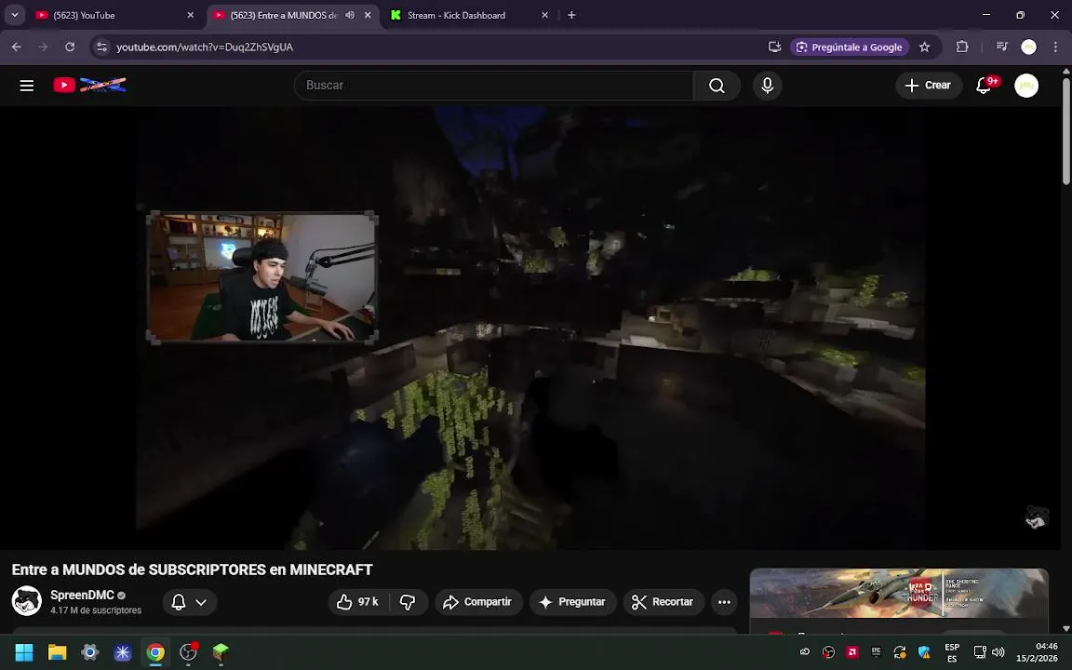Open YouTube notifications bell

(984, 86)
